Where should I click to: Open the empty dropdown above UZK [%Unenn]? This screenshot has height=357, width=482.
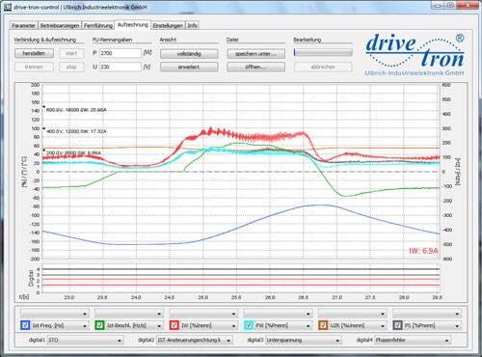coord(353,313)
